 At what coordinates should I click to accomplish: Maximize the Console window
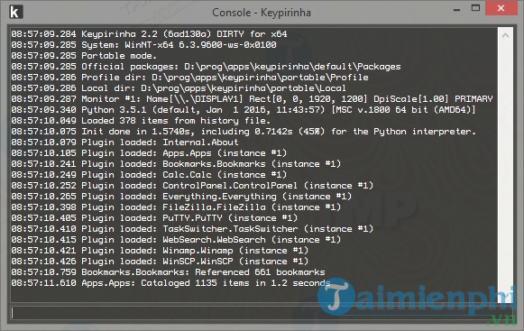(475, 8)
